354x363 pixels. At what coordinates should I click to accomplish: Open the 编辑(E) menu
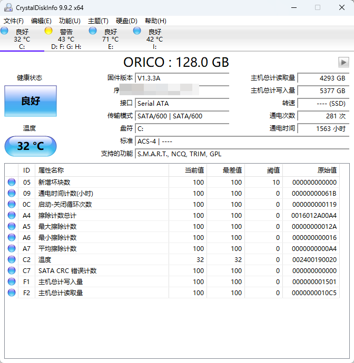coord(41,21)
